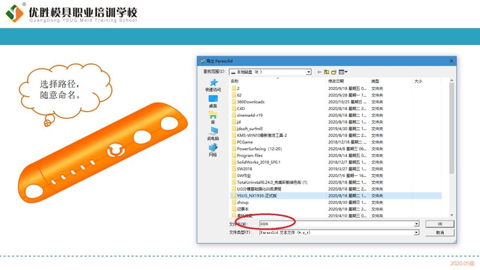The width and height of the screenshot is (480, 270).
Task: Open Quick Access (快速访问) in sidebar
Action: coord(213,85)
